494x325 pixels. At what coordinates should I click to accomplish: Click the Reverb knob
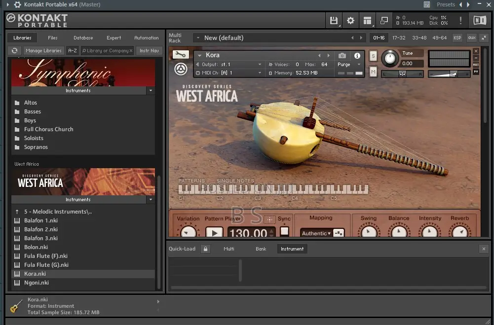[x=459, y=231]
